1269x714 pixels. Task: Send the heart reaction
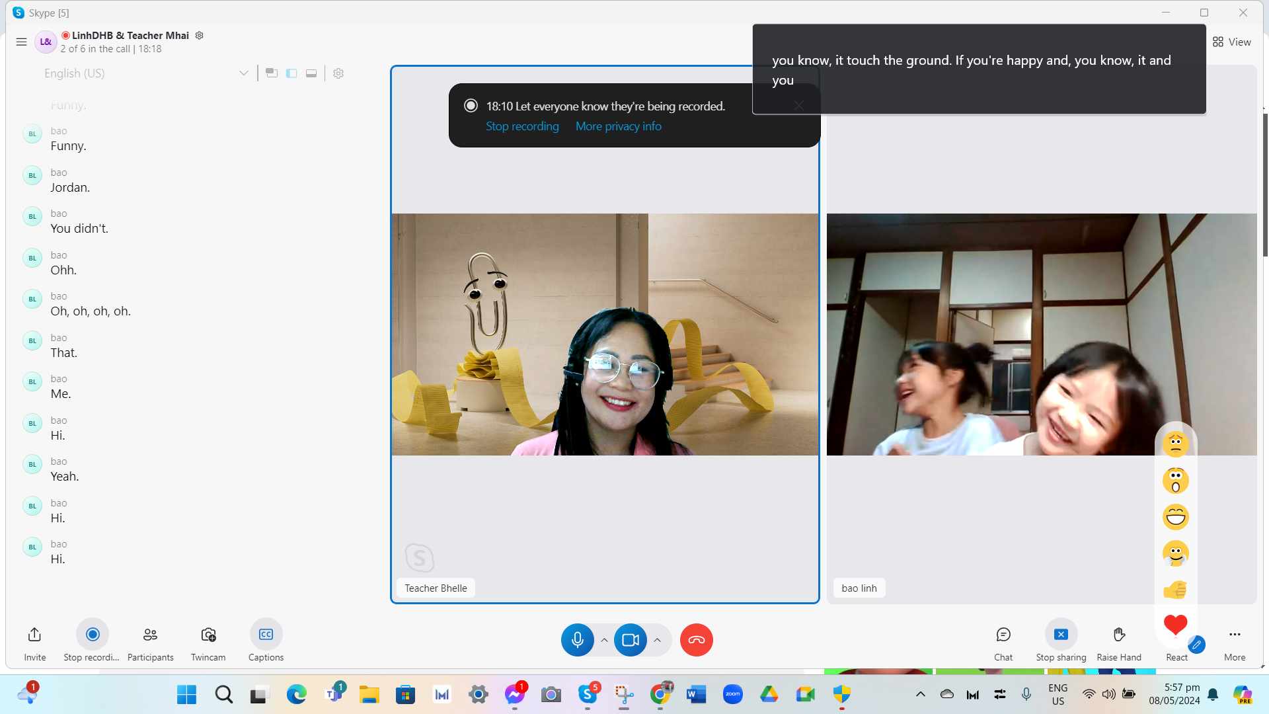(x=1175, y=625)
